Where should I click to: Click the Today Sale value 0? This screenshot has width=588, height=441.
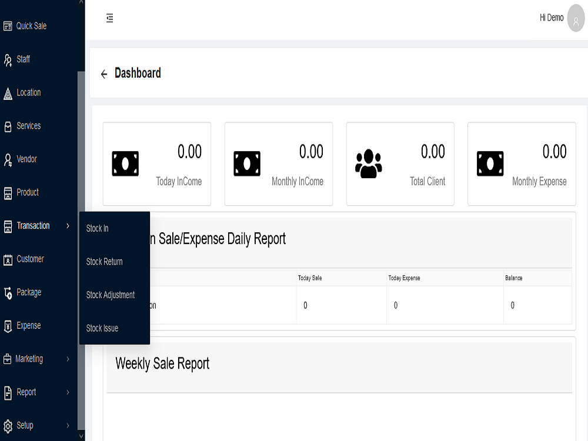pyautogui.click(x=305, y=306)
